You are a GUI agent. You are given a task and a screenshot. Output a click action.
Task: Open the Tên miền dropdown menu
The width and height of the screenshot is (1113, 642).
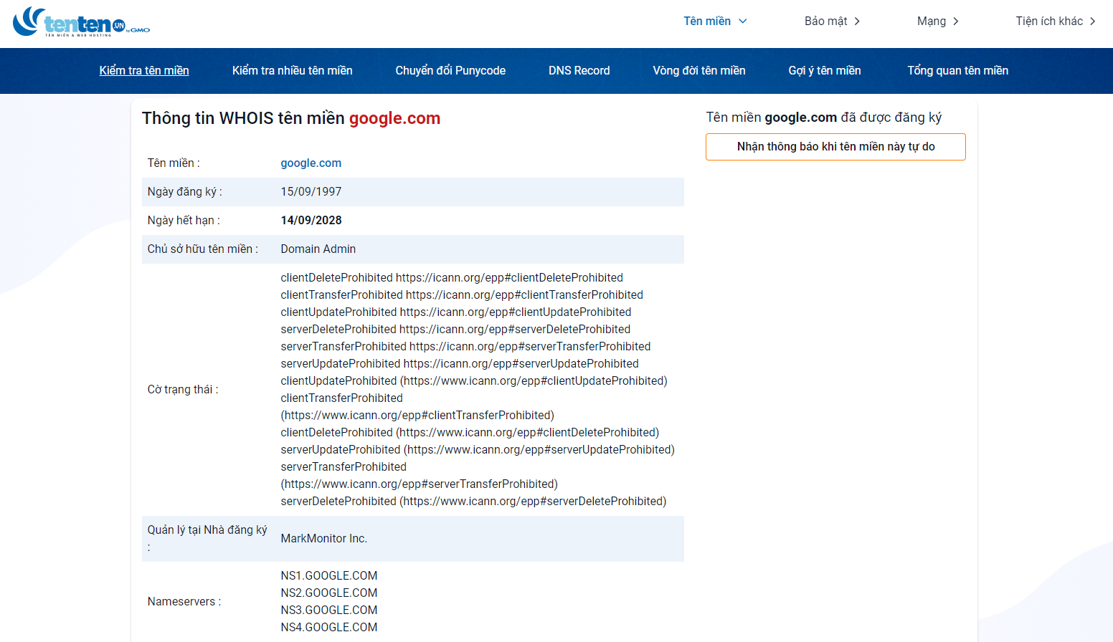click(x=714, y=21)
